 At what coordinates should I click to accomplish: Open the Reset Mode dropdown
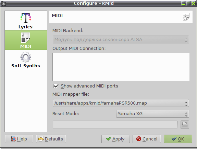pyautogui.click(x=152, y=114)
